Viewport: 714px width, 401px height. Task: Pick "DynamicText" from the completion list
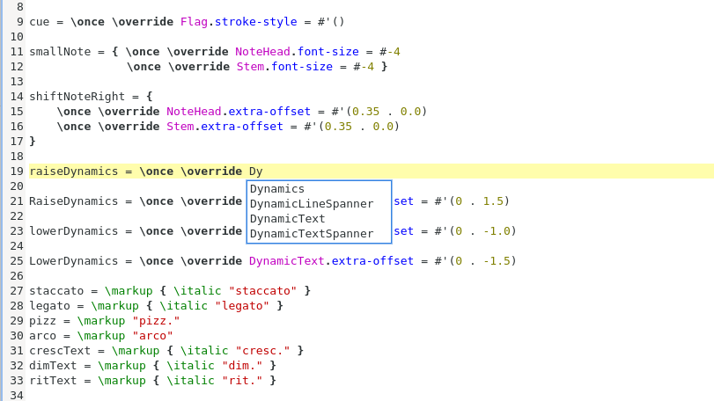click(288, 219)
